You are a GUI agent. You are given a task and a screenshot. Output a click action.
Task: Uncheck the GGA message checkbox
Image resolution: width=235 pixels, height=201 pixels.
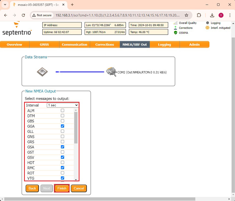(62, 126)
